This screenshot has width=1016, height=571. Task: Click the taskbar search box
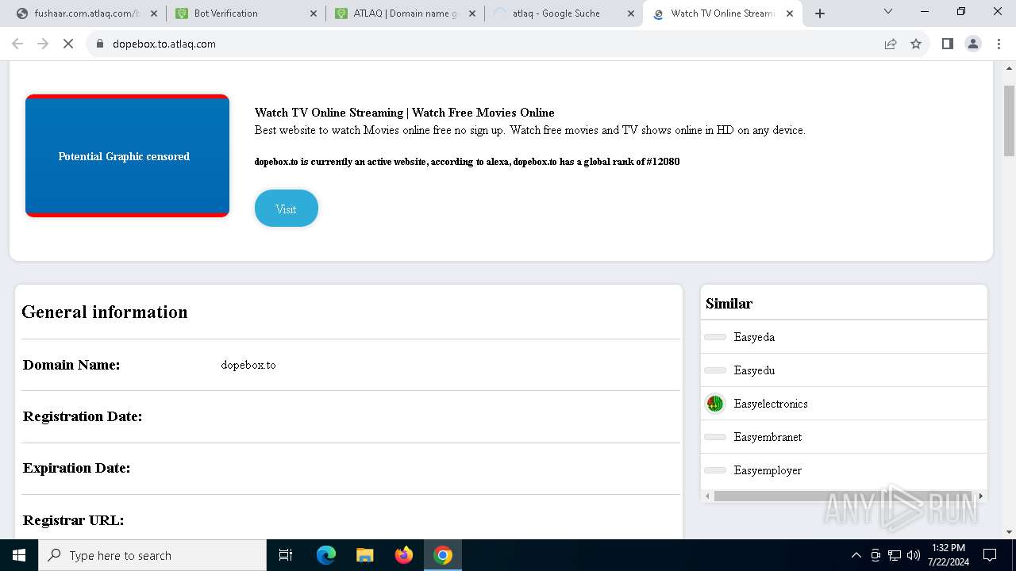coord(152,555)
